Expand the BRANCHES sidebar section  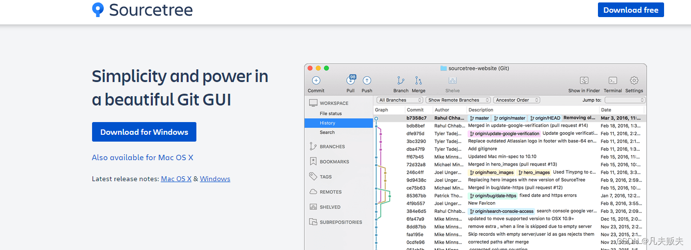332,146
